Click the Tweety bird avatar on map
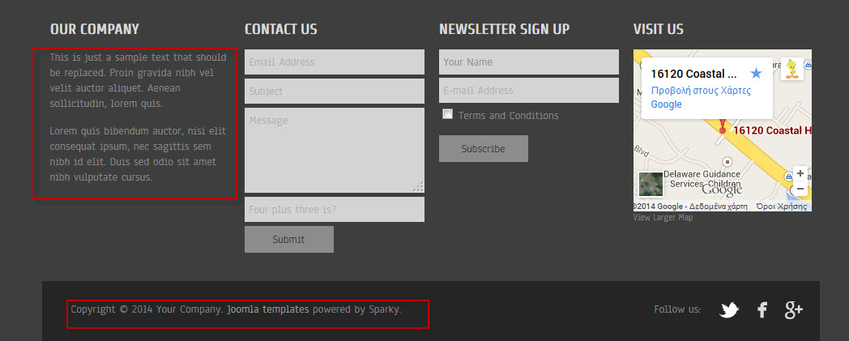 click(x=792, y=70)
